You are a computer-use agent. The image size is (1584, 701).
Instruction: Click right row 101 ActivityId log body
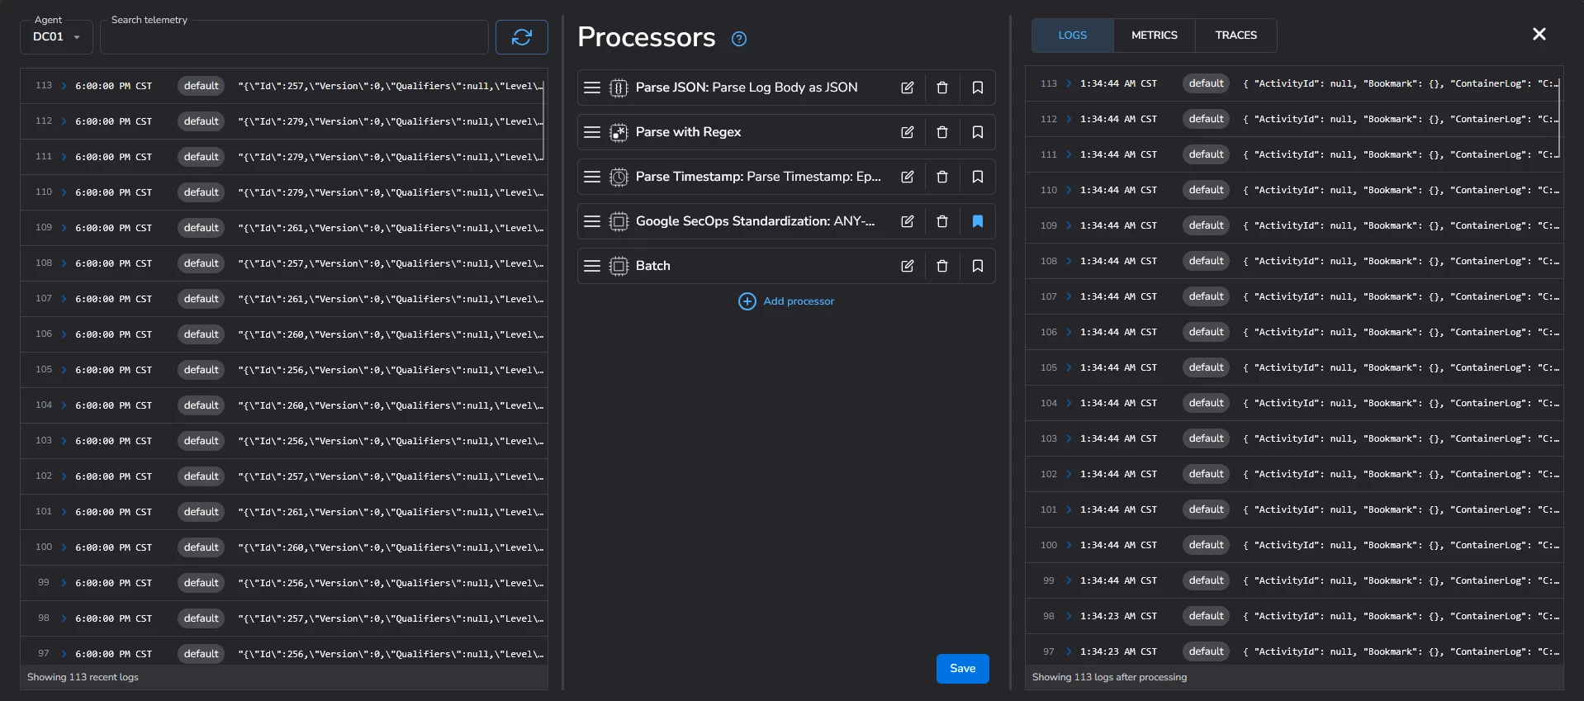pos(1401,509)
